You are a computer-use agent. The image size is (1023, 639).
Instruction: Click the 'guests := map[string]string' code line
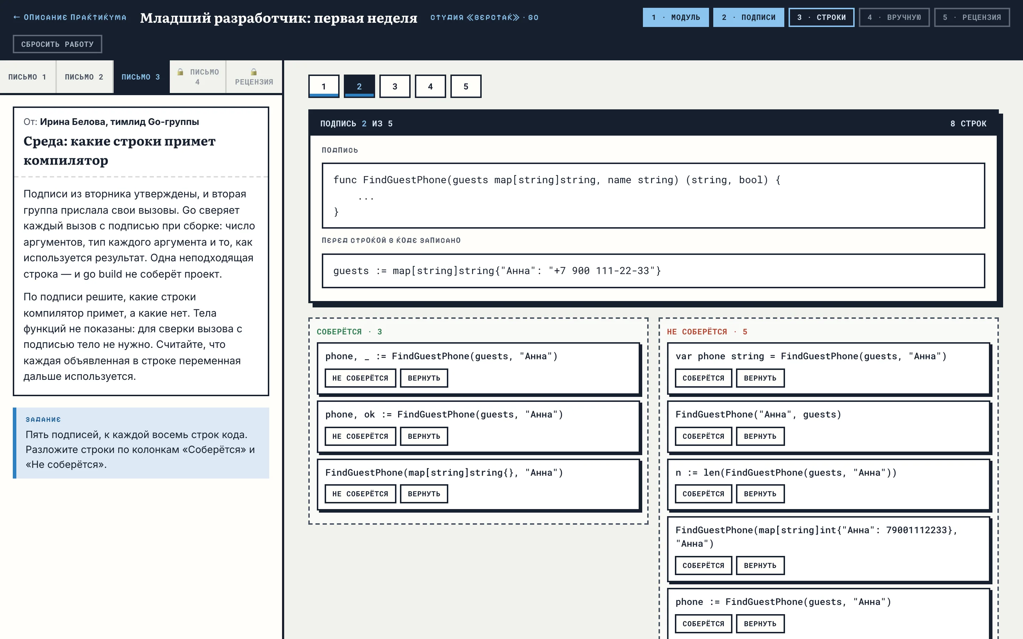pyautogui.click(x=653, y=271)
